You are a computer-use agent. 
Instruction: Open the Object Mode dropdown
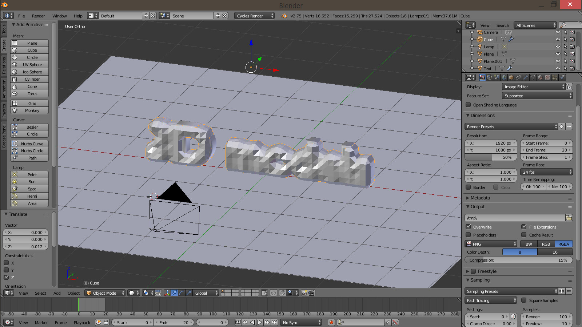tap(105, 293)
